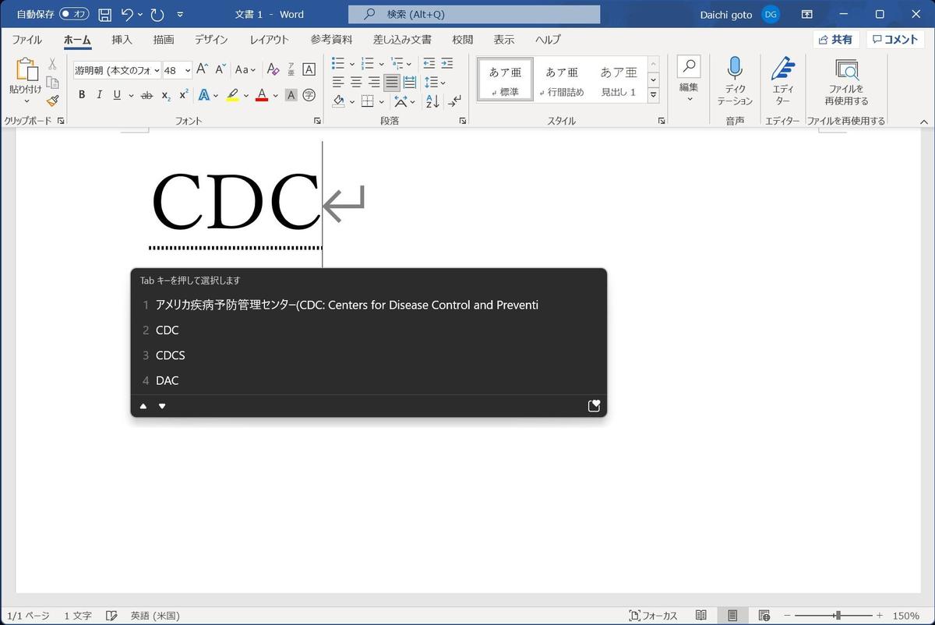
Task: Increase font size with grow font icon
Action: tap(202, 69)
